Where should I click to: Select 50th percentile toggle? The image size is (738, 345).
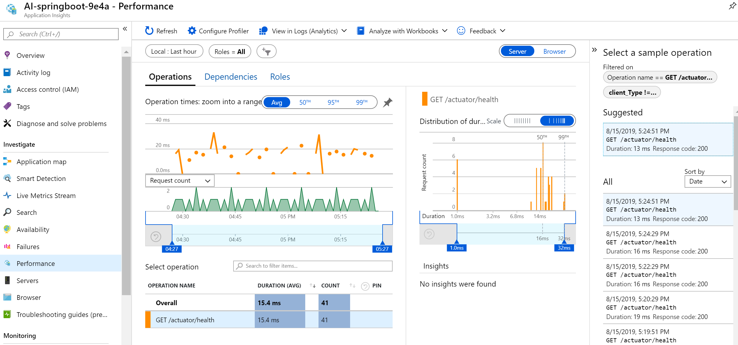[x=305, y=102]
